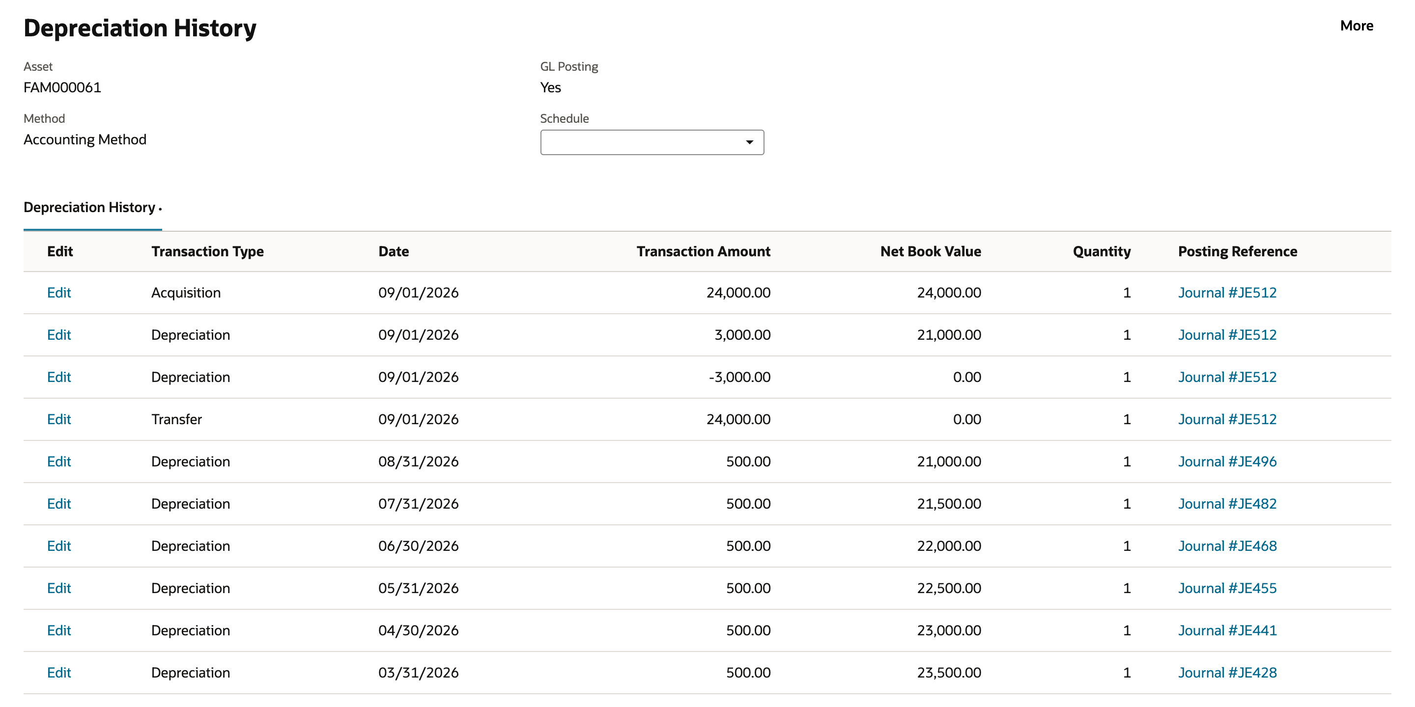Click the 04/30/2026 date cell
Screen dimensions: 1415x707
coord(418,631)
